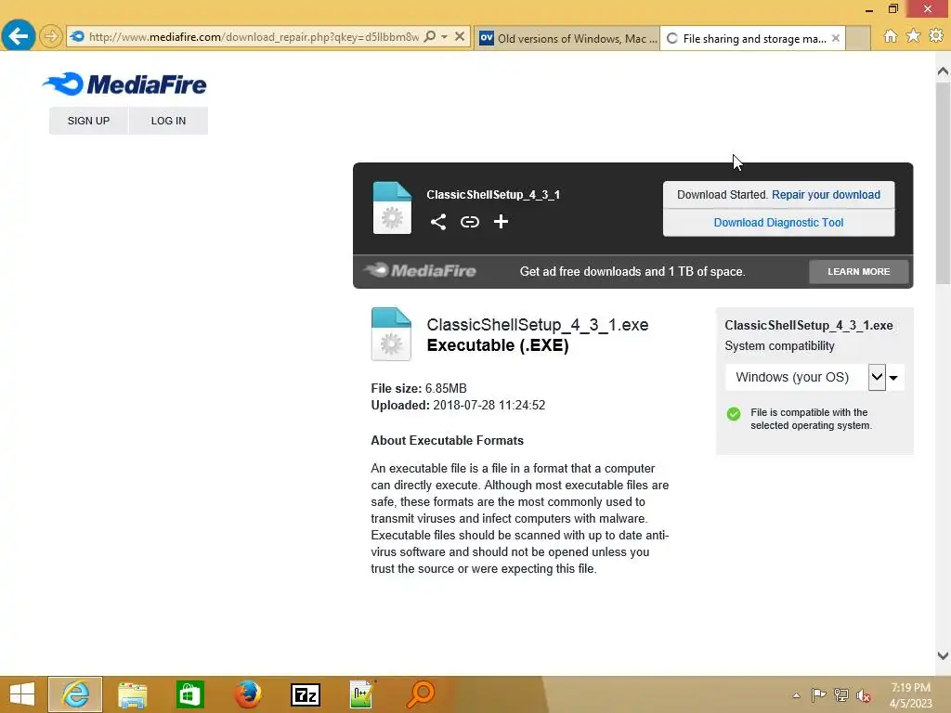Click the Uploaded: 2018-07-28 11:24:52 text

tap(458, 405)
